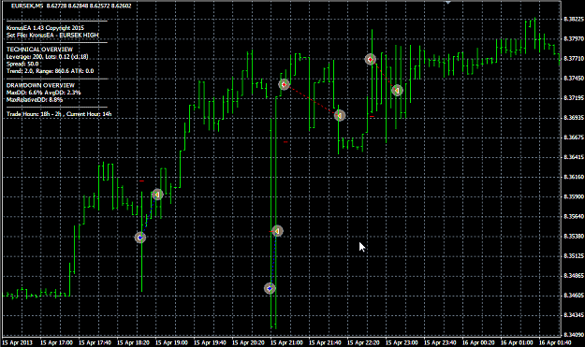The width and height of the screenshot is (585, 347).
Task: Click the small red level dash near 8.36675 at 21:00
Action: [285, 142]
